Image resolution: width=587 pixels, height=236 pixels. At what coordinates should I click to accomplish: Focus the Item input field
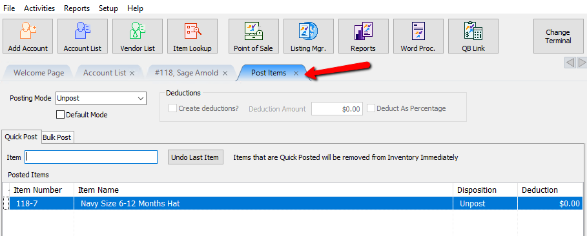pyautogui.click(x=91, y=157)
